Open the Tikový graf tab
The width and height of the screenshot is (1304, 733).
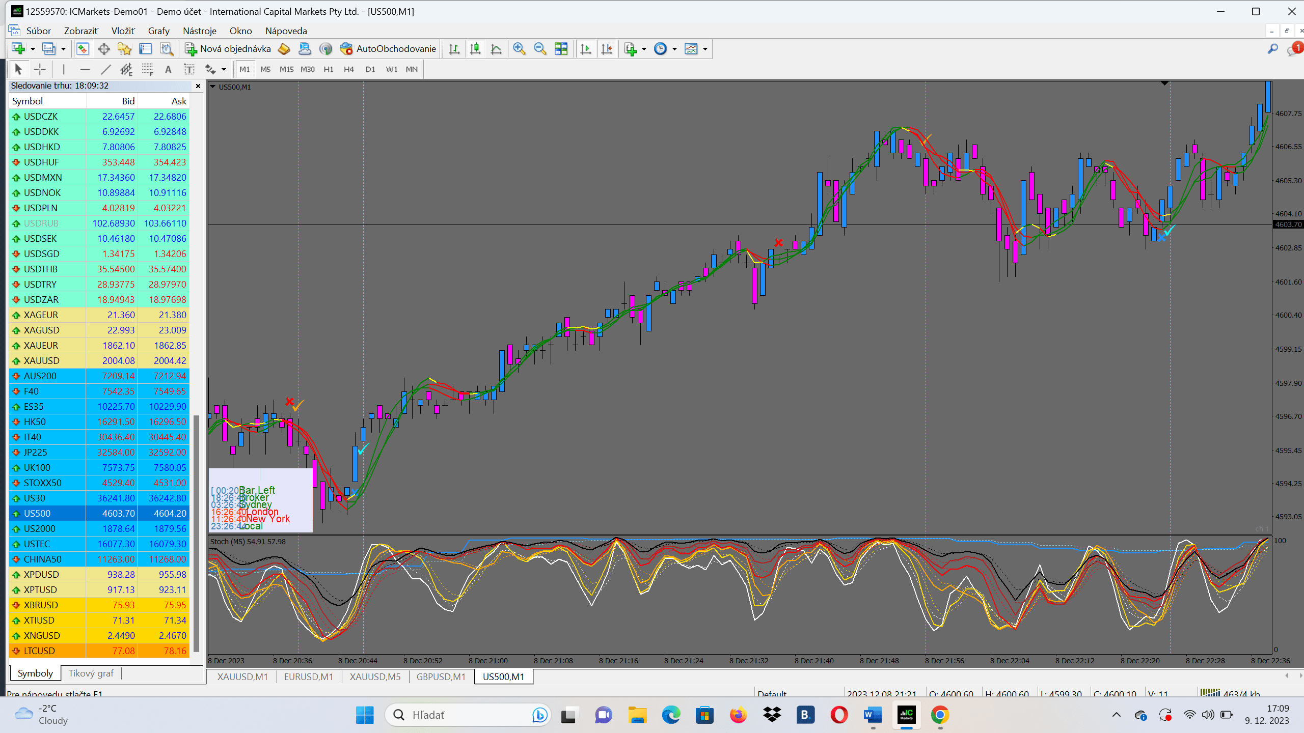click(x=91, y=673)
